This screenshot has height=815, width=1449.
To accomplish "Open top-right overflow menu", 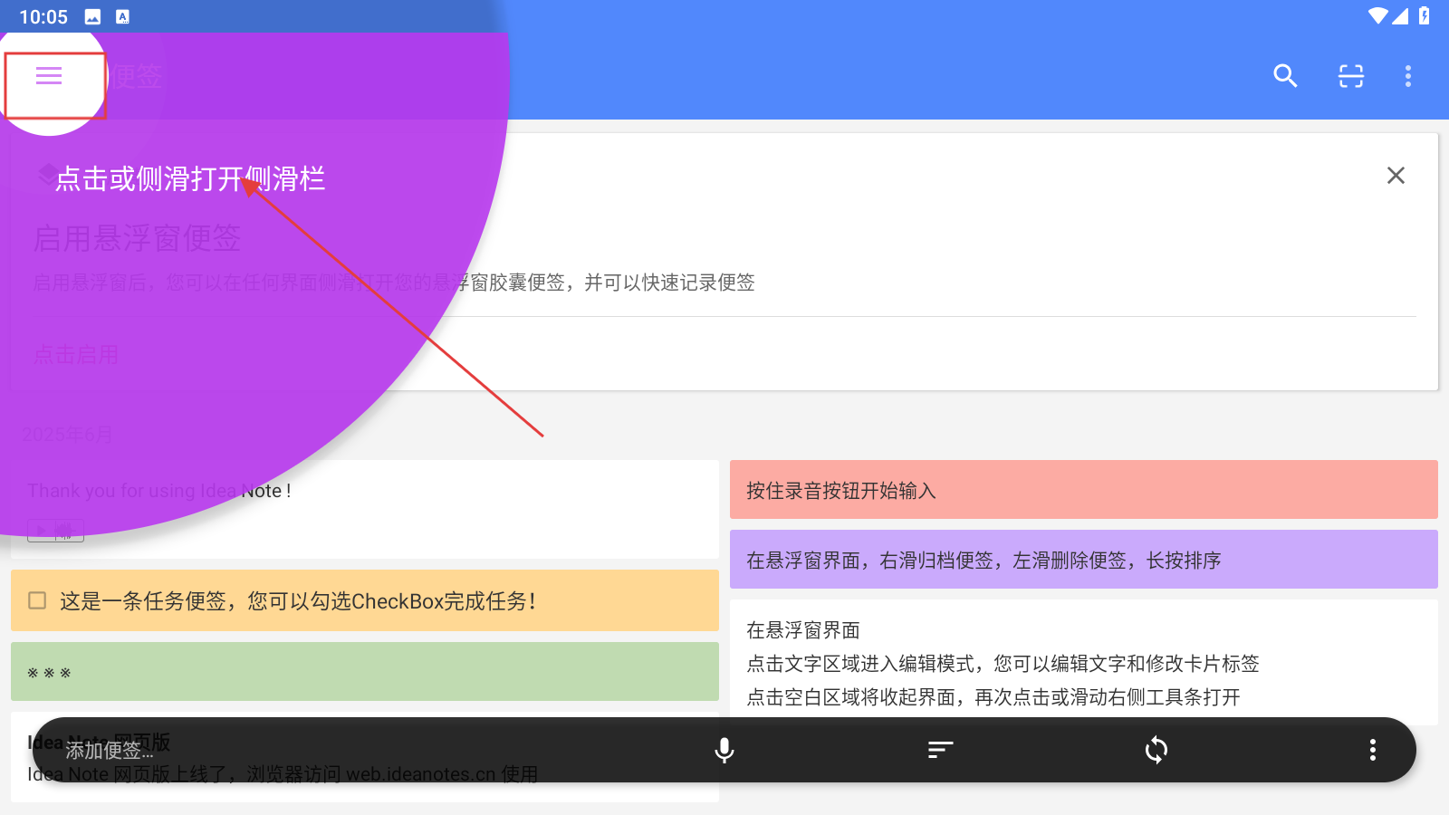I will 1408,76.
